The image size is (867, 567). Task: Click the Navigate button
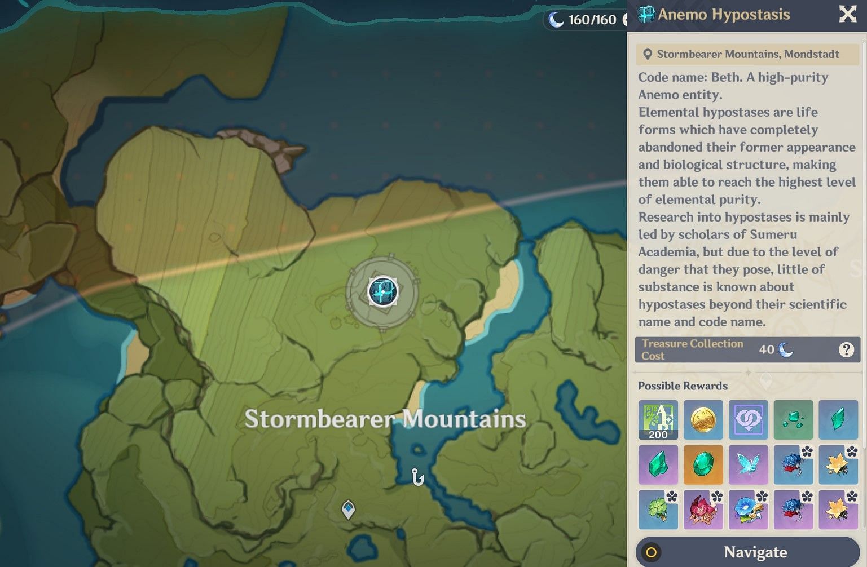tap(747, 552)
